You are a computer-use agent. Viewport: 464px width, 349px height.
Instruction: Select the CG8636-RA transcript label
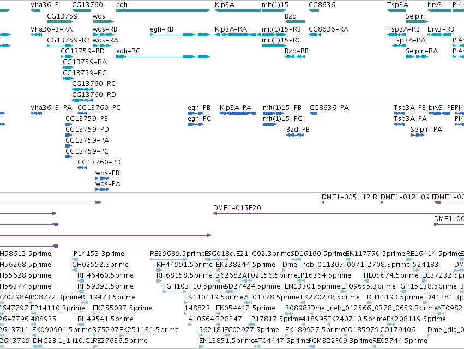[328, 29]
